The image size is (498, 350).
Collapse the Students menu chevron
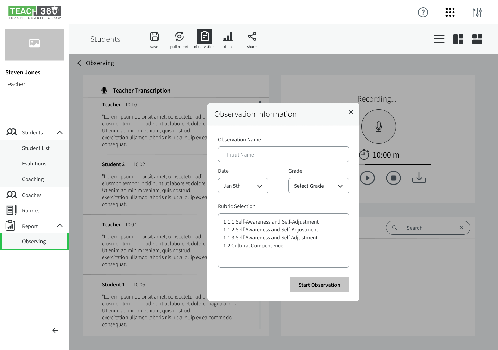[x=60, y=132]
